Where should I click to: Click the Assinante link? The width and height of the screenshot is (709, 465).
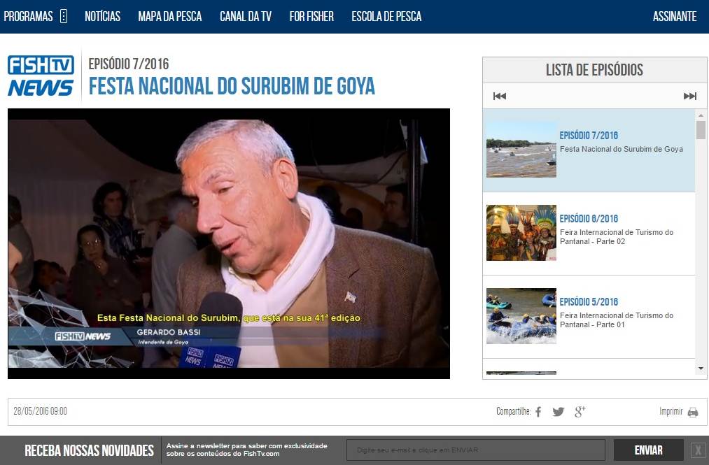pos(674,16)
